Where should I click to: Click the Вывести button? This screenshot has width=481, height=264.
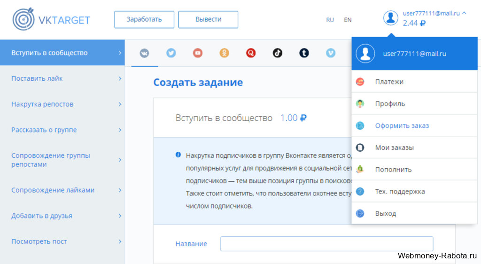pos(208,19)
